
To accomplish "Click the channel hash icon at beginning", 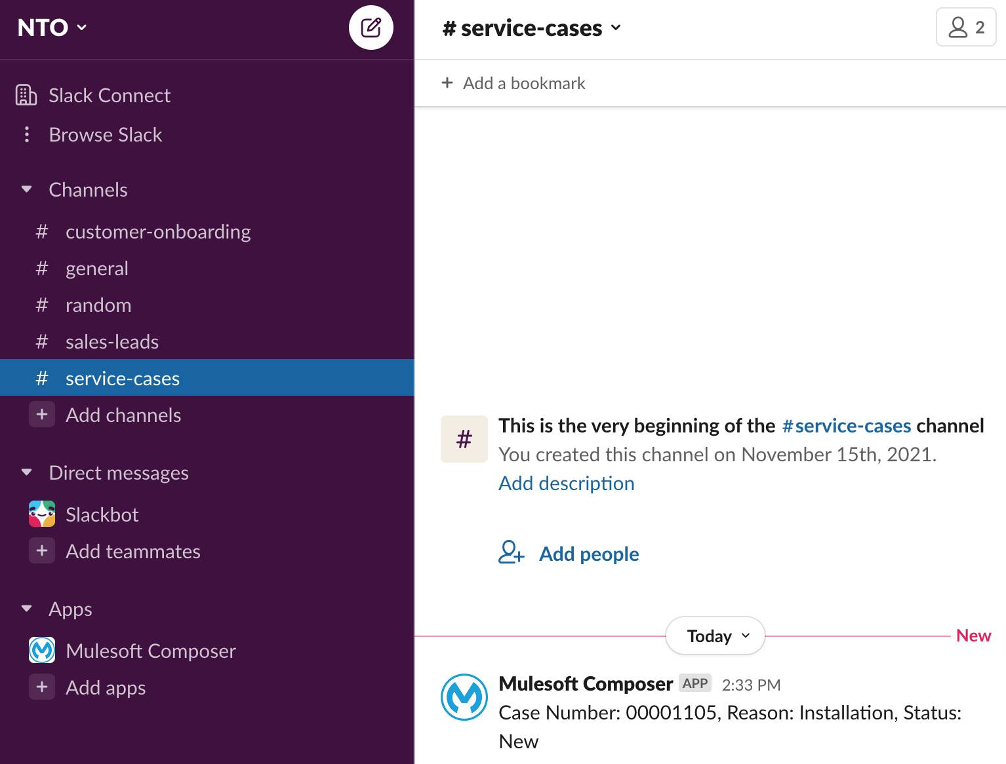I will (x=464, y=439).
